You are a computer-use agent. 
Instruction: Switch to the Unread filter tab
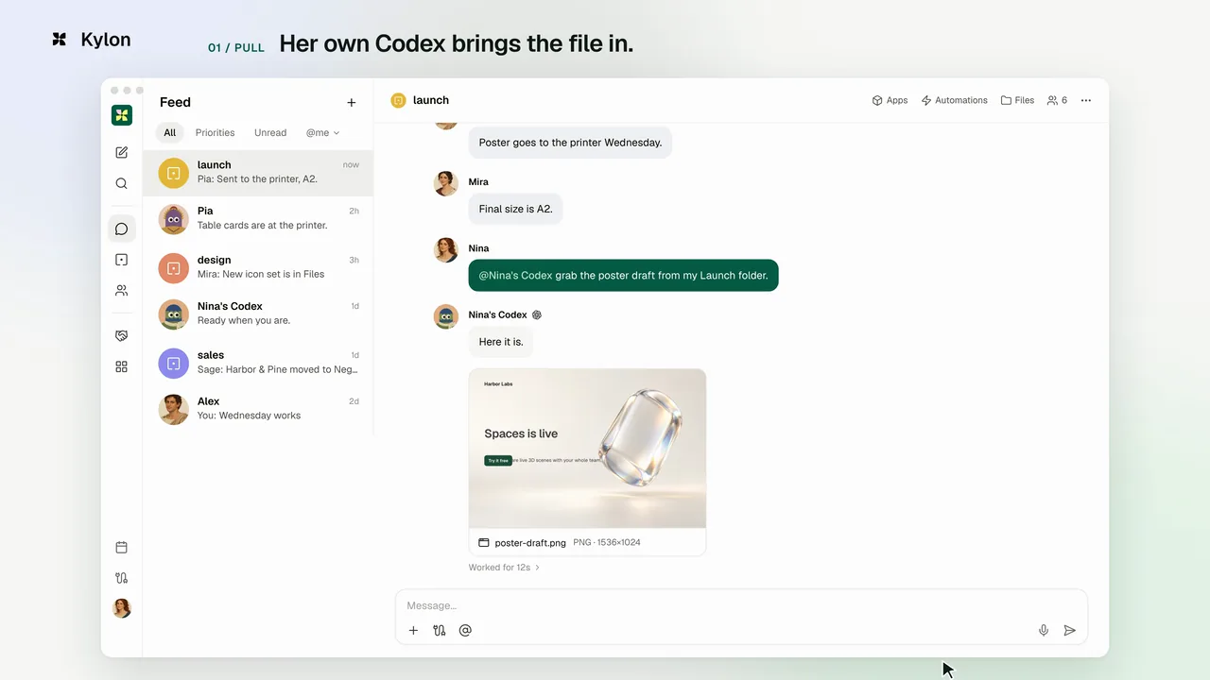click(x=270, y=132)
